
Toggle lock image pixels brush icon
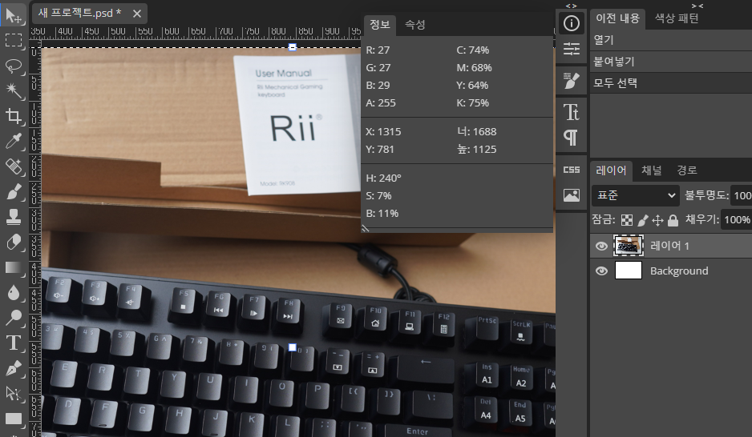coord(643,220)
